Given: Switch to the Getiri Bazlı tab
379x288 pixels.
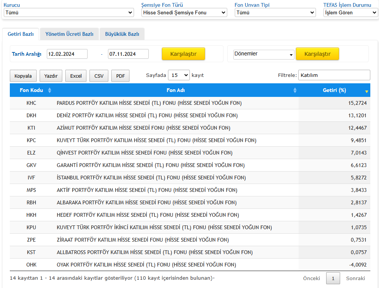Looking at the screenshot, I should tap(20, 34).
